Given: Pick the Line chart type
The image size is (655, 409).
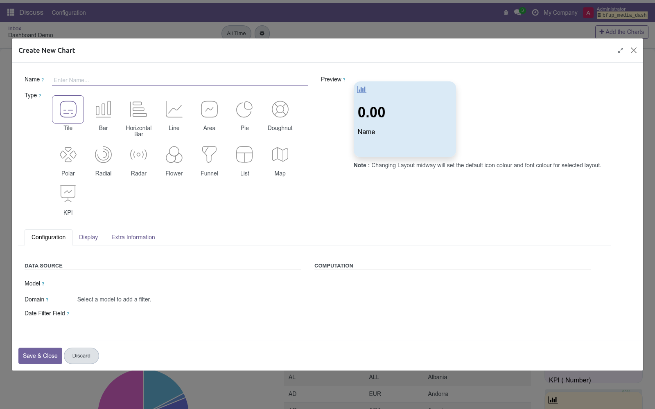Looking at the screenshot, I should [174, 109].
